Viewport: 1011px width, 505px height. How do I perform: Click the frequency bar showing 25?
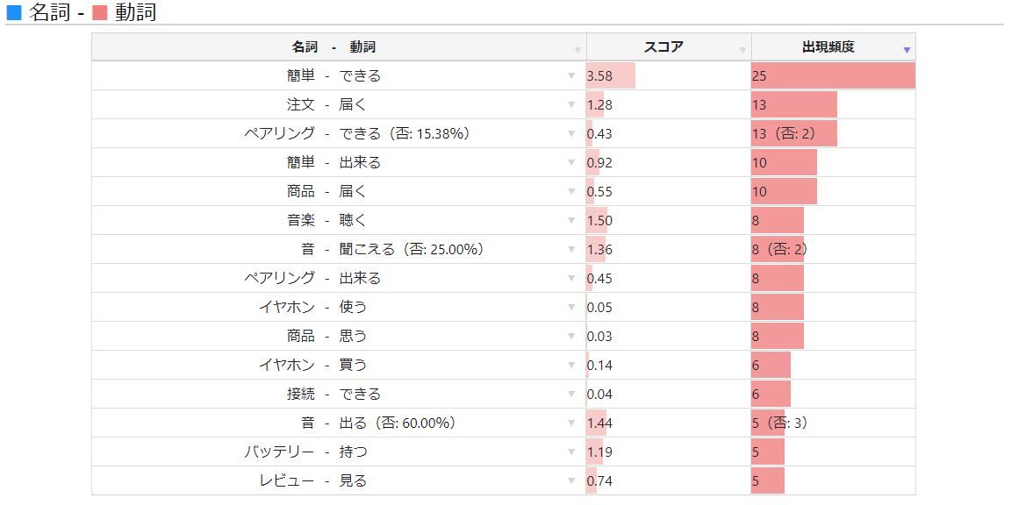(832, 76)
